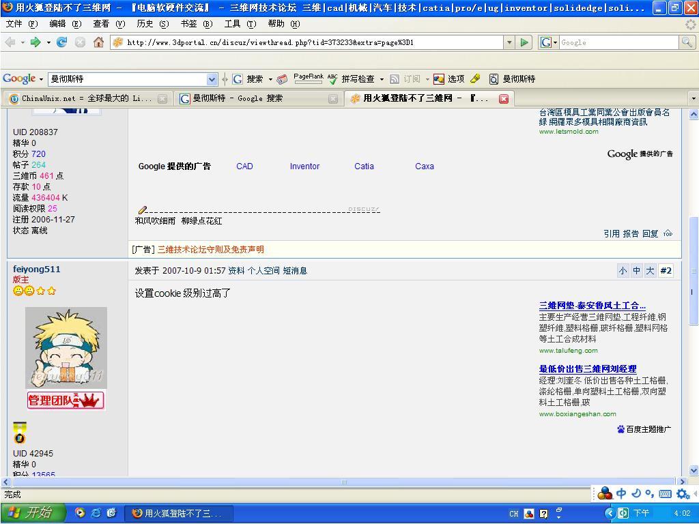Open the 搜索 button dropdown arrow
This screenshot has height=524, width=699.
pyautogui.click(x=270, y=79)
